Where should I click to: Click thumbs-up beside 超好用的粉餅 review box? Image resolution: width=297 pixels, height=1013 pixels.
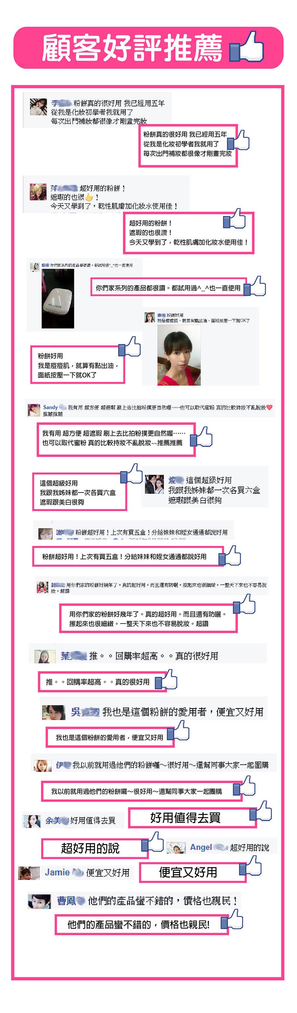234,219
